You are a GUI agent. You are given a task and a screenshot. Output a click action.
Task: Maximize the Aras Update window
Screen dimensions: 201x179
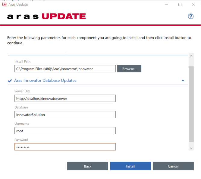click(x=180, y=5)
